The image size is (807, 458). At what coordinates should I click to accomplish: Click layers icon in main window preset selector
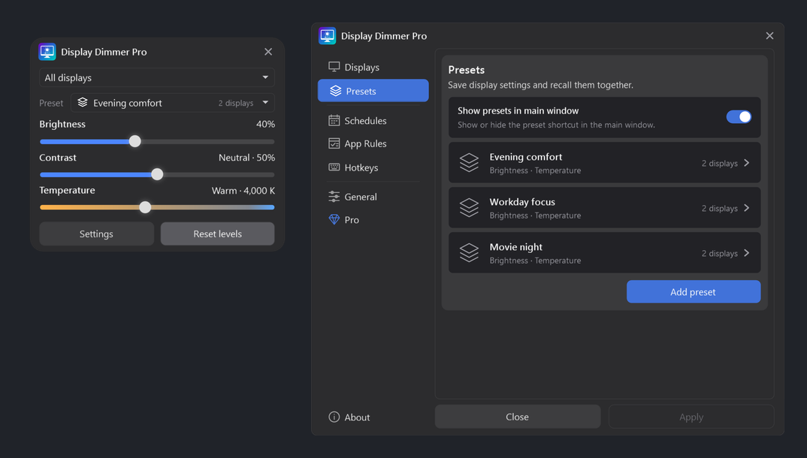coord(83,102)
